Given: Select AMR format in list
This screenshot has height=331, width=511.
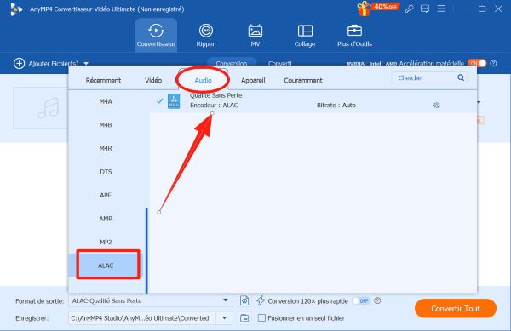Looking at the screenshot, I should (106, 219).
